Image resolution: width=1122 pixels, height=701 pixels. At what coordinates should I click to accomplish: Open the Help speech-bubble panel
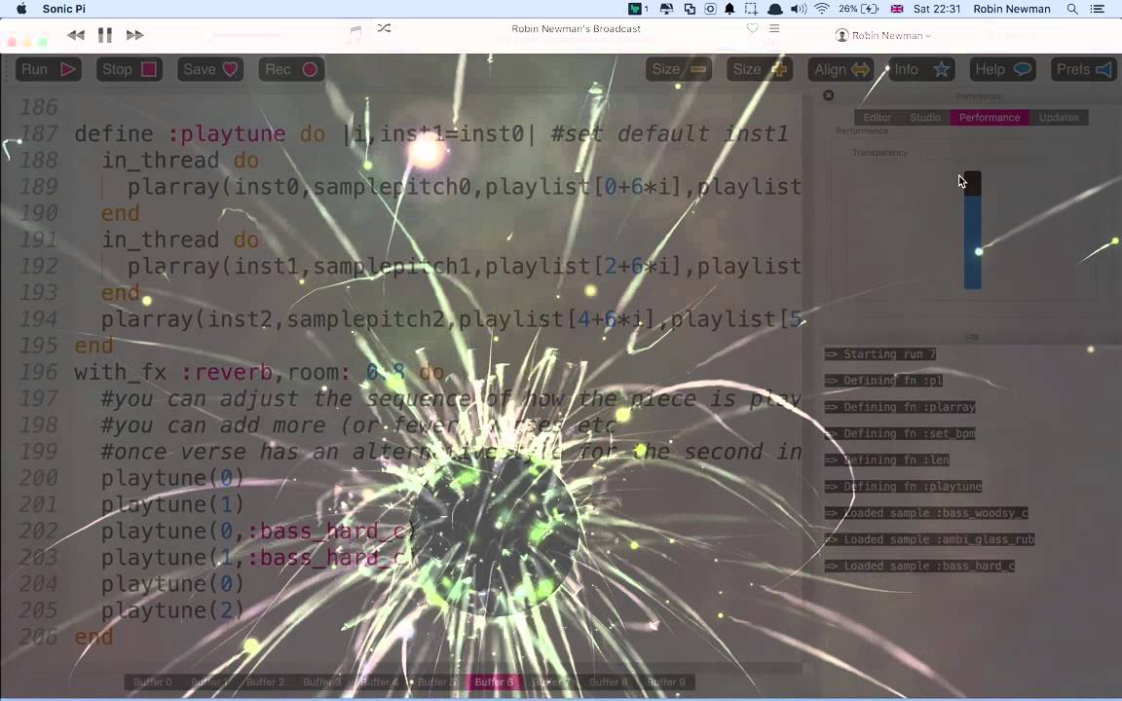1002,69
